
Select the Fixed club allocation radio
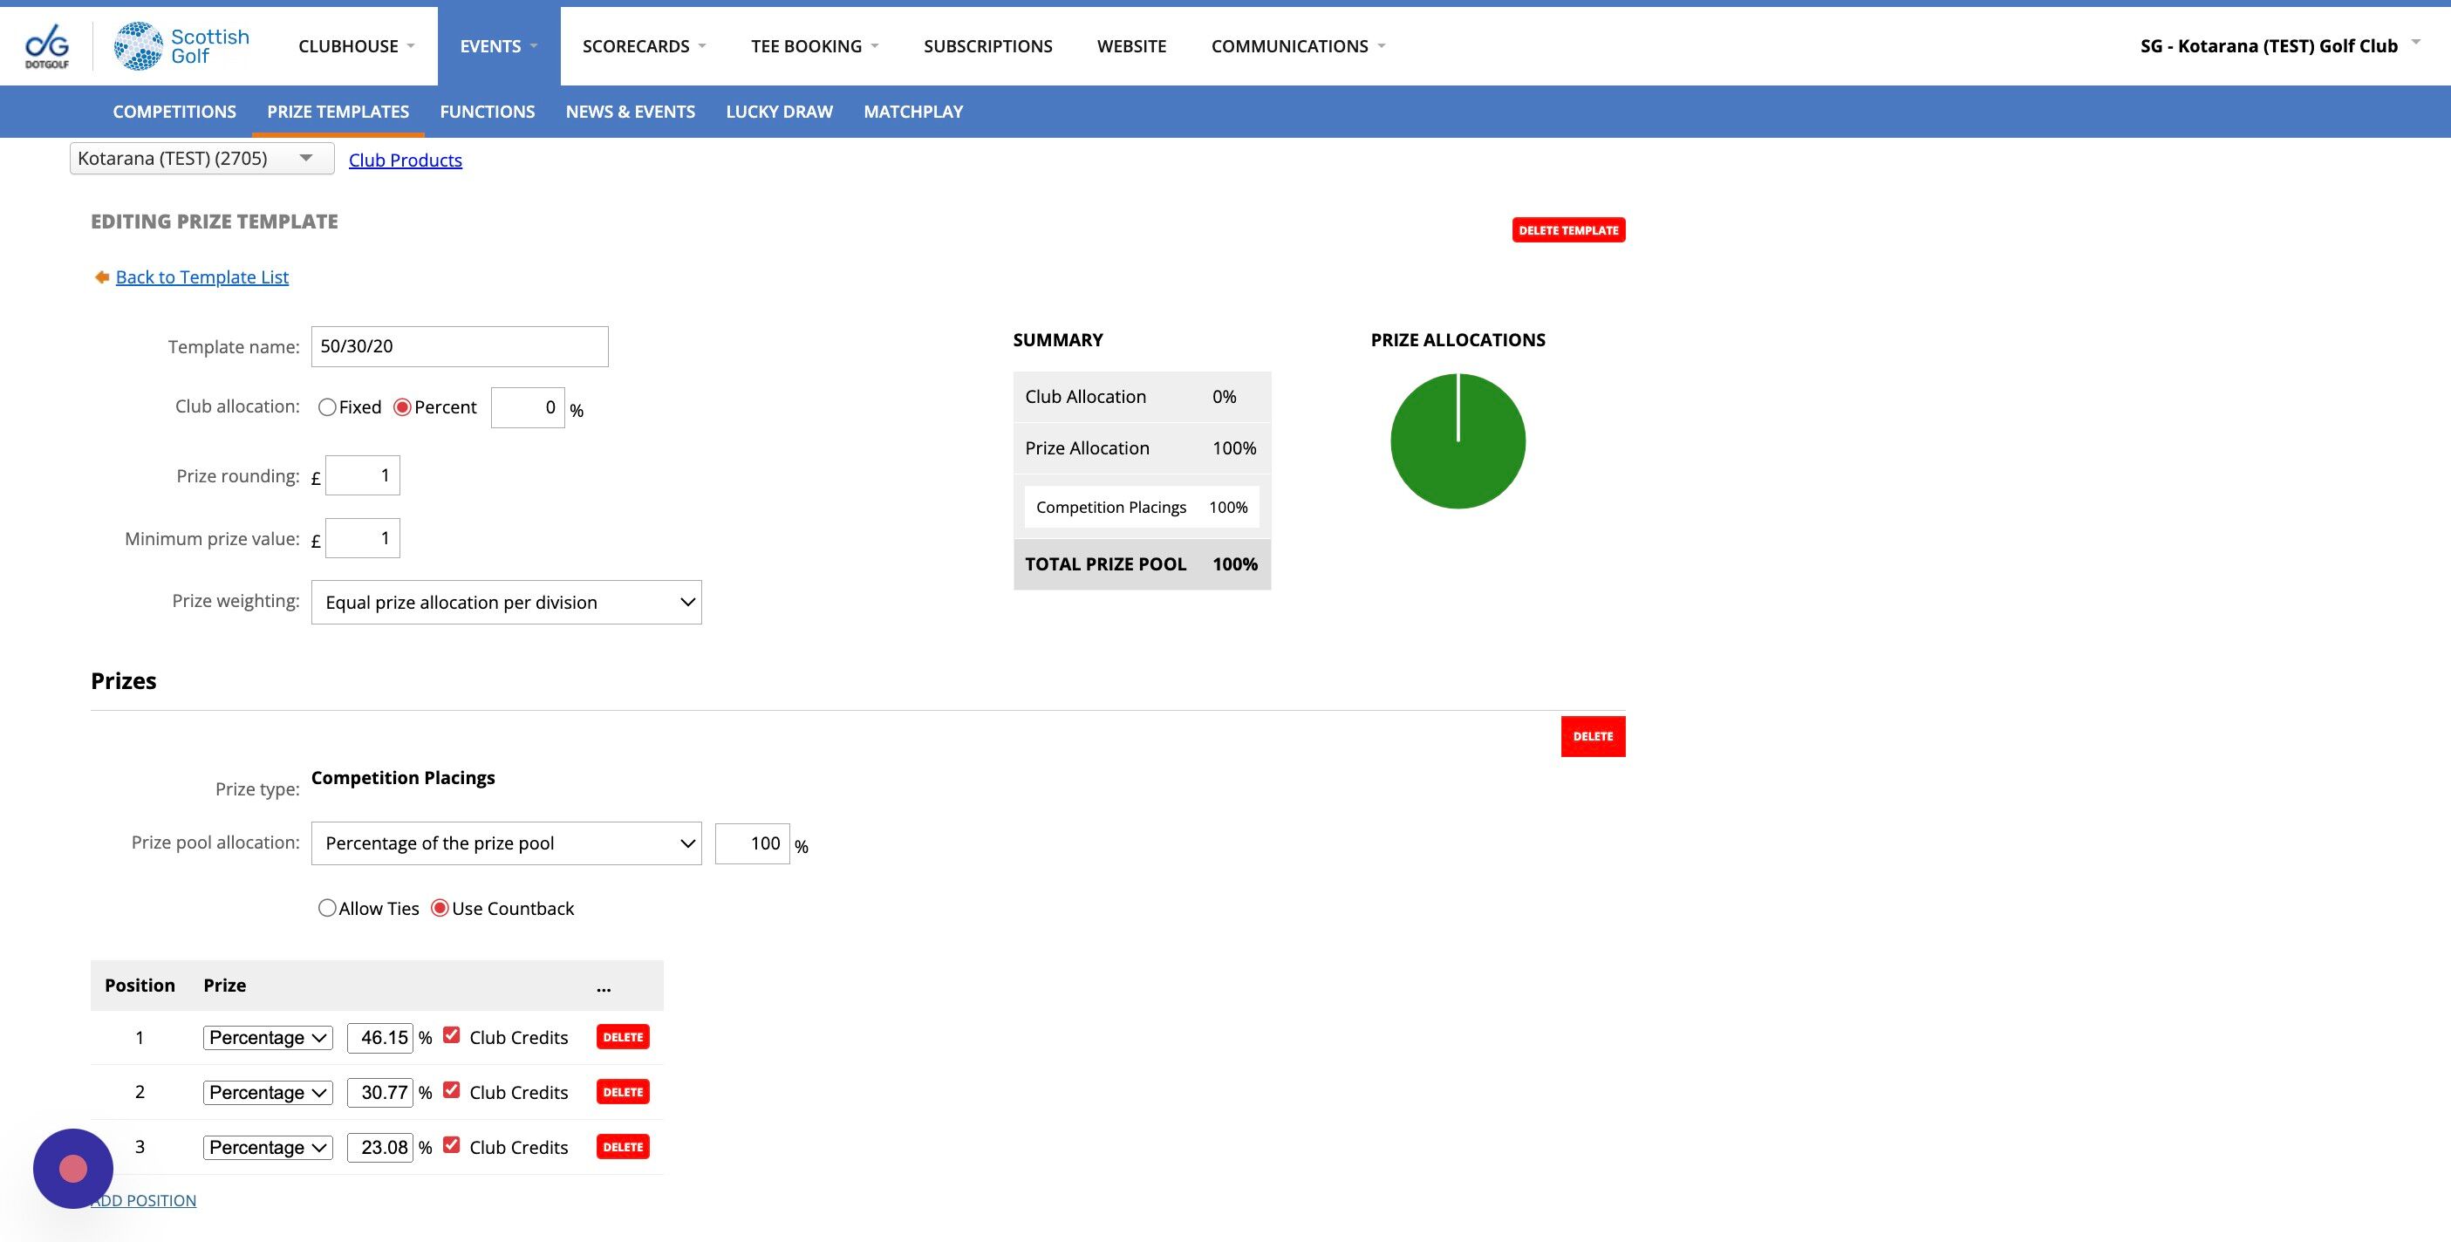click(327, 407)
